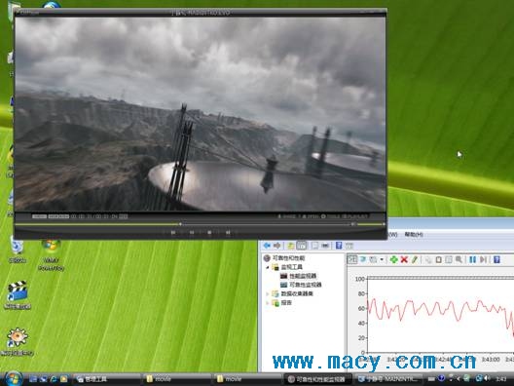Click the video player seek bar
Screen dimensions: 514x386
tap(184, 224)
